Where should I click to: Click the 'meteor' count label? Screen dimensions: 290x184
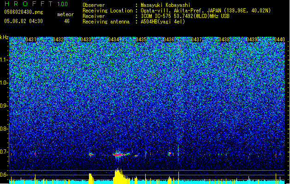[65, 14]
